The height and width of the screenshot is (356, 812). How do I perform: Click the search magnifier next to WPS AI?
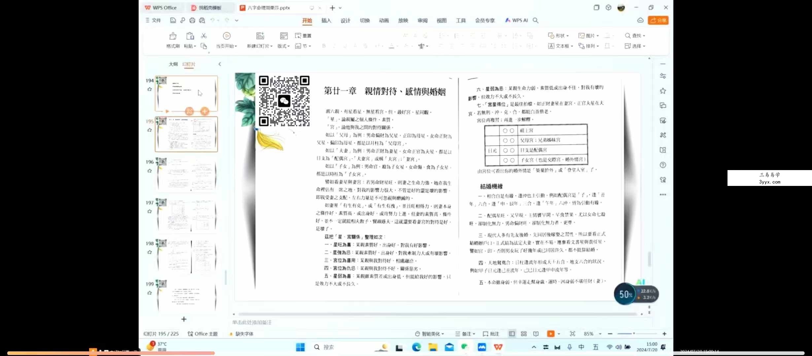tap(535, 20)
